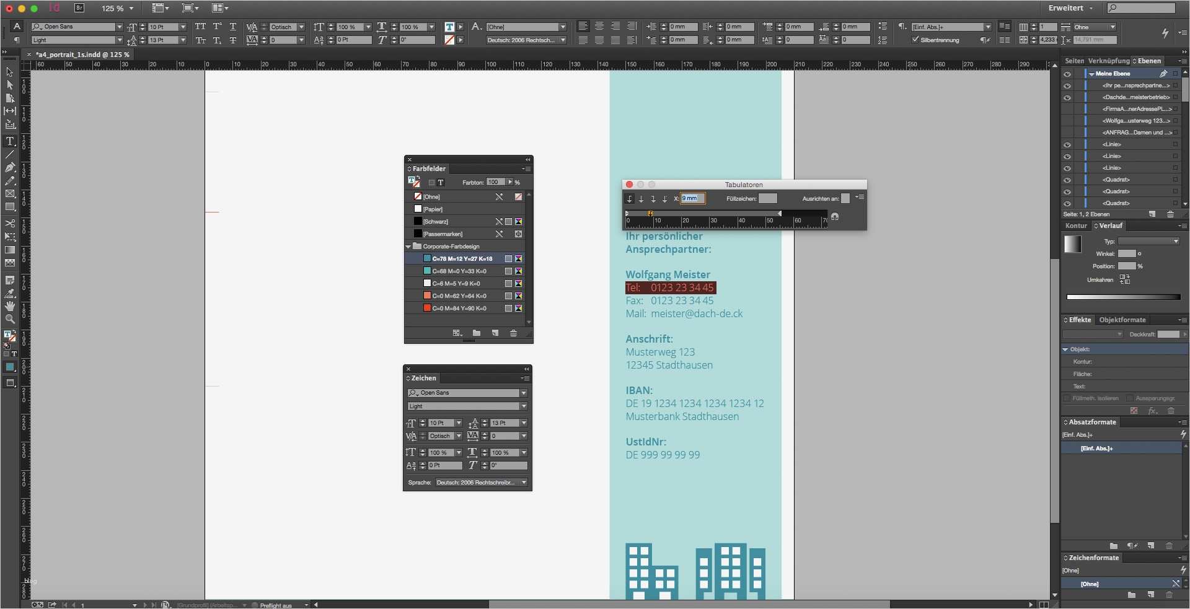Click the delete layer trash button
Image resolution: width=1190 pixels, height=609 pixels.
click(1170, 214)
